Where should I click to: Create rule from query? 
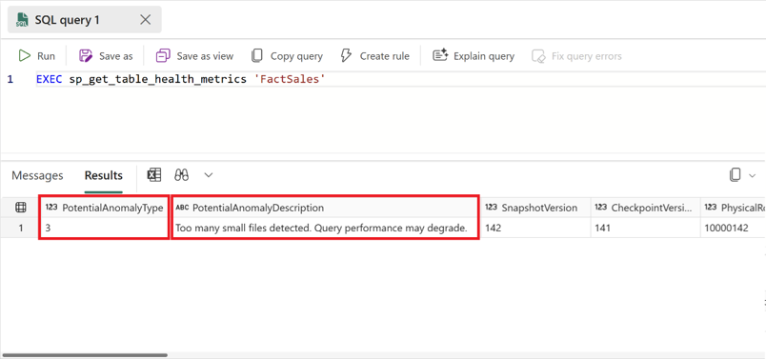(x=374, y=56)
